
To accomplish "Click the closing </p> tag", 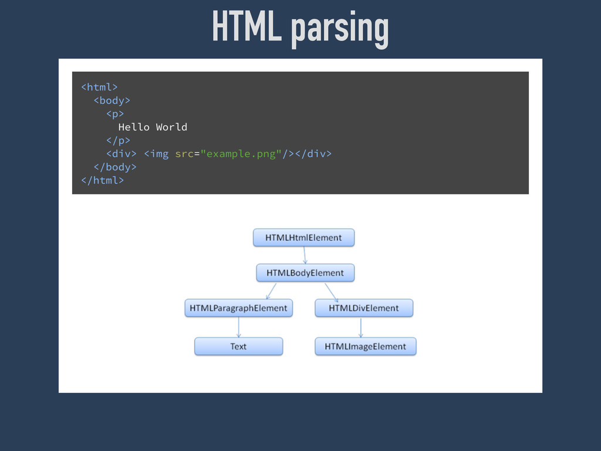I will coord(118,140).
